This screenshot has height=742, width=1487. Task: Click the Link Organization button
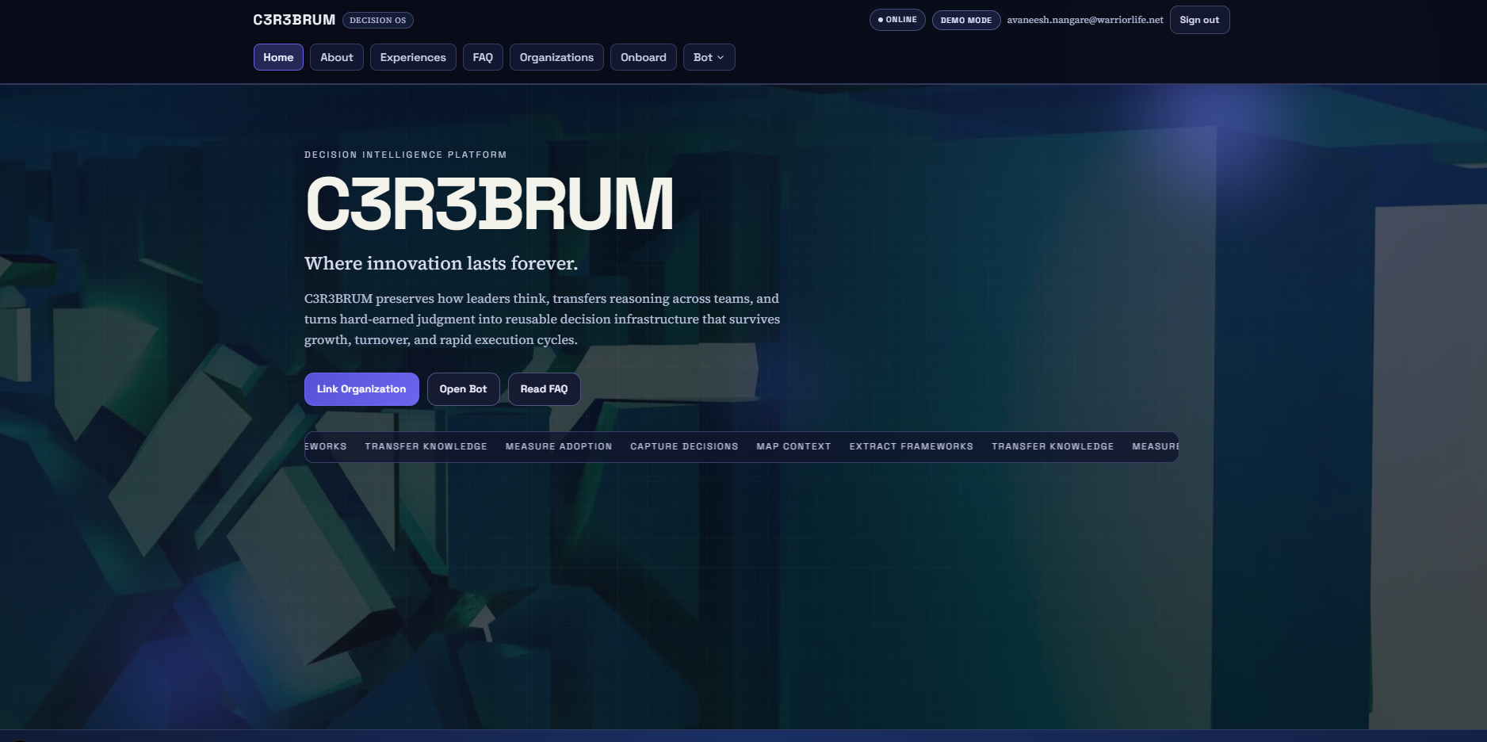361,389
